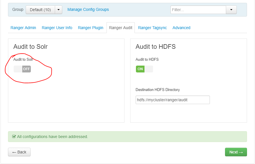
Task: Click the Default (10) group button
Action: click(x=40, y=10)
